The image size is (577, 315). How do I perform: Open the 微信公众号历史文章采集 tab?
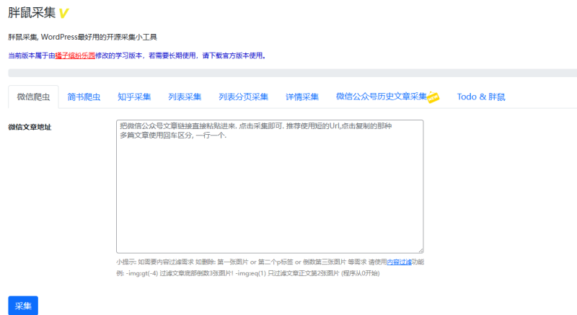click(382, 97)
